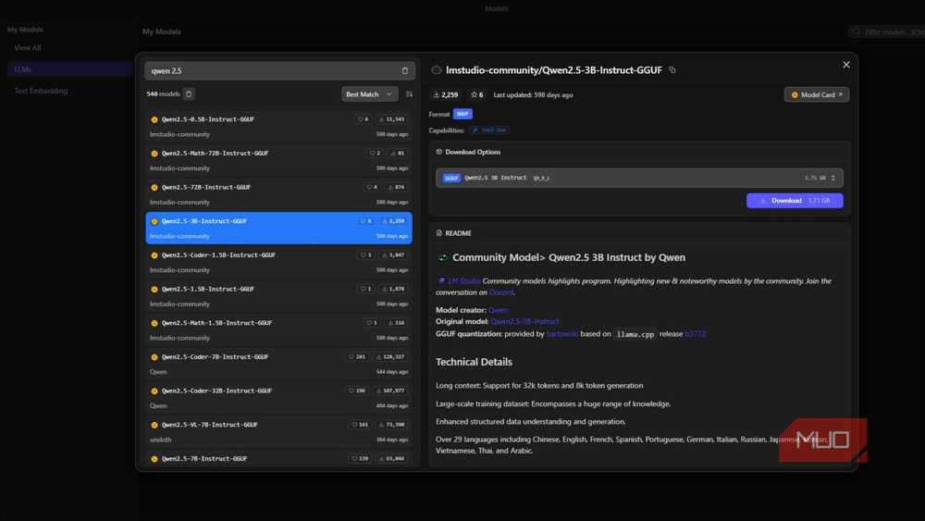Open the Qwen2.5-3B-Instruct original model link
The width and height of the screenshot is (925, 521).
[524, 321]
